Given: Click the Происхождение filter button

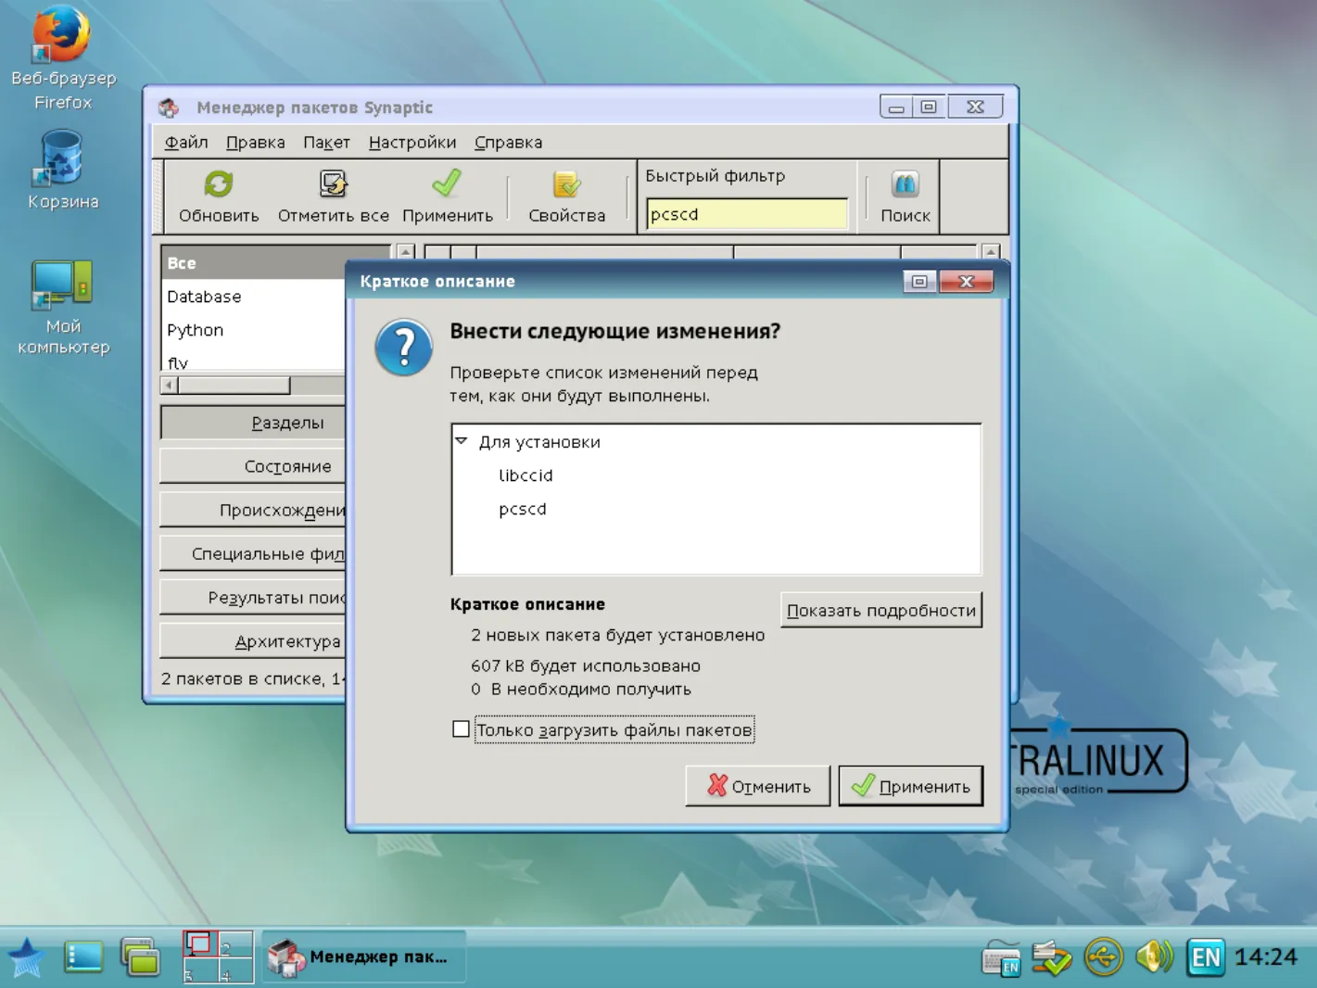Looking at the screenshot, I should (x=253, y=510).
